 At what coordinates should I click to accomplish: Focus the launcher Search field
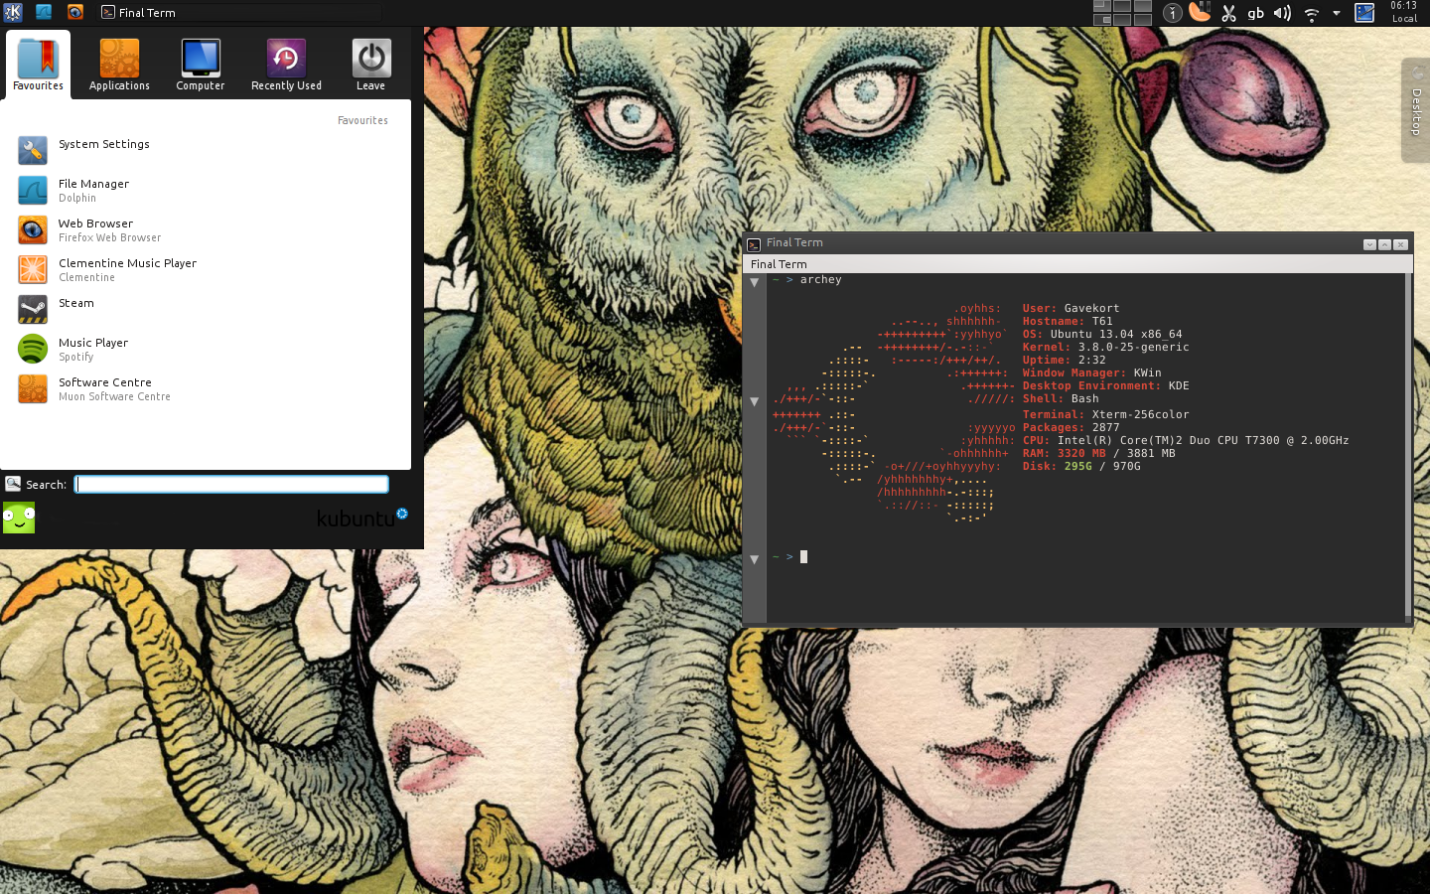(x=231, y=484)
